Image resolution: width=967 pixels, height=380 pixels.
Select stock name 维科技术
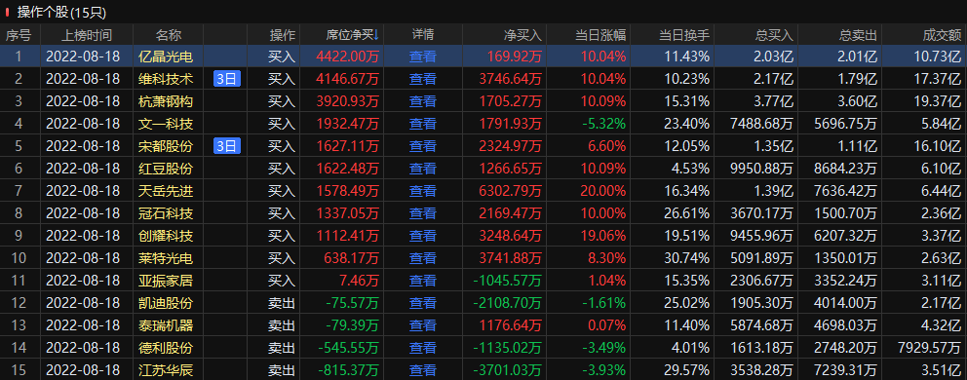(x=166, y=79)
